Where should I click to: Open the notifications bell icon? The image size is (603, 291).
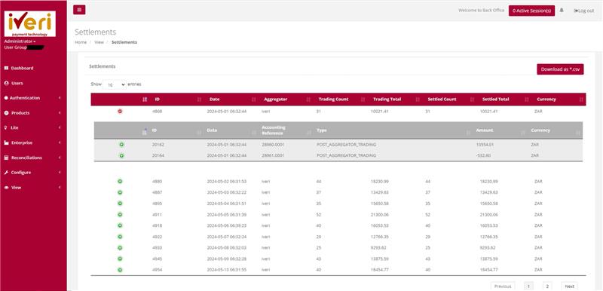pyautogui.click(x=562, y=11)
